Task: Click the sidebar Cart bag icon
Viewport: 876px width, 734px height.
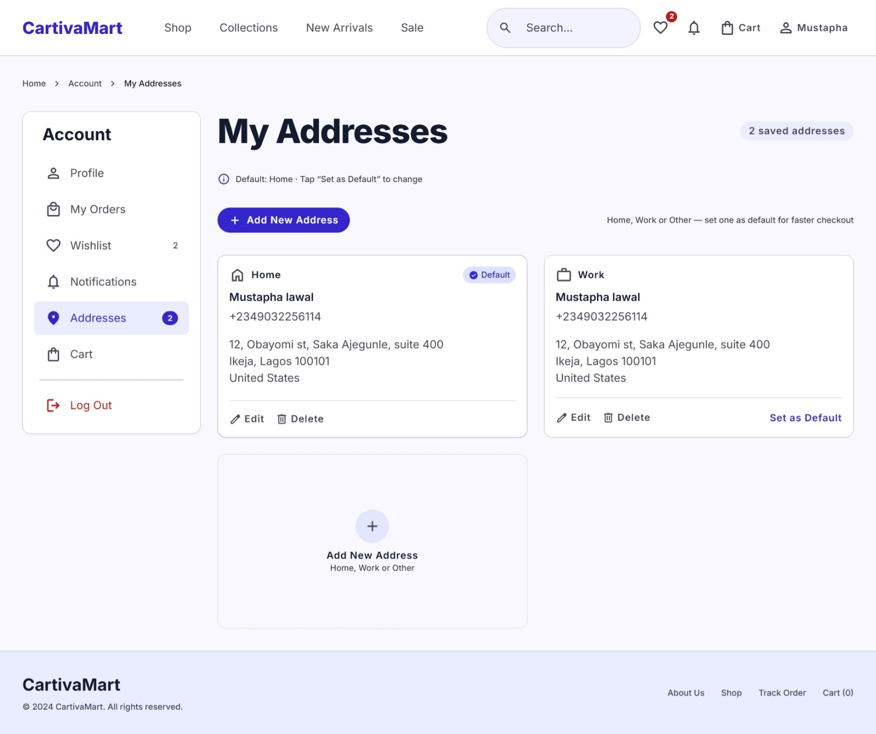Action: pos(53,354)
